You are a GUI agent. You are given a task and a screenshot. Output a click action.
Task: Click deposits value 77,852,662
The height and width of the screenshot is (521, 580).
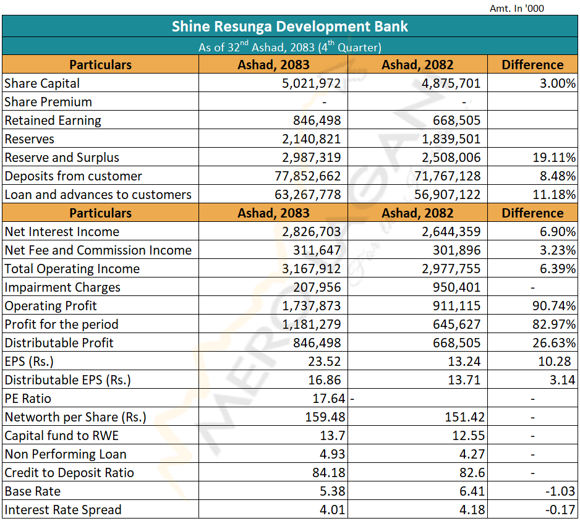click(x=308, y=176)
